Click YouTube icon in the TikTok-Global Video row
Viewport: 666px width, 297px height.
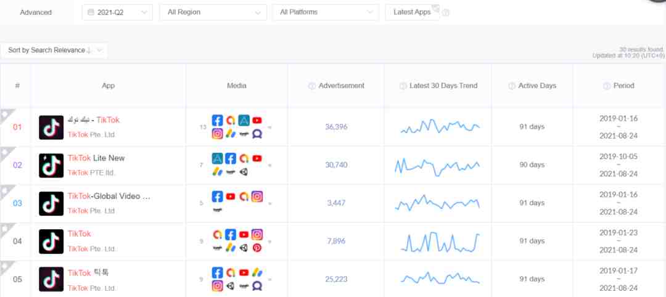pyautogui.click(x=231, y=197)
